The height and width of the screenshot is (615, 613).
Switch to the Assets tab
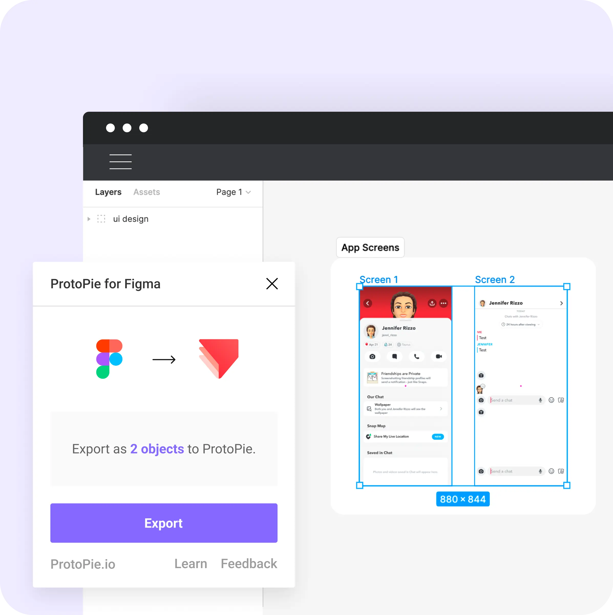click(x=146, y=193)
